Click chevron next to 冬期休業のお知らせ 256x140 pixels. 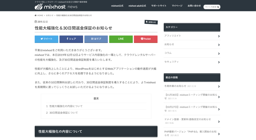219,87
